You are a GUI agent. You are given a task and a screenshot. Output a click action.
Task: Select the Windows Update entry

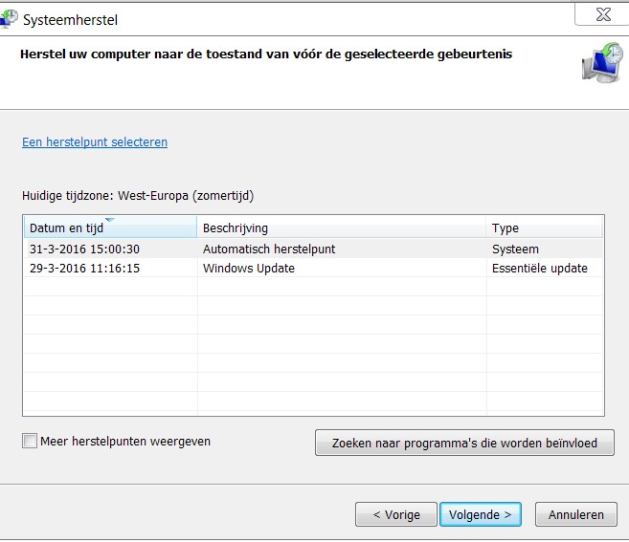pos(249,268)
